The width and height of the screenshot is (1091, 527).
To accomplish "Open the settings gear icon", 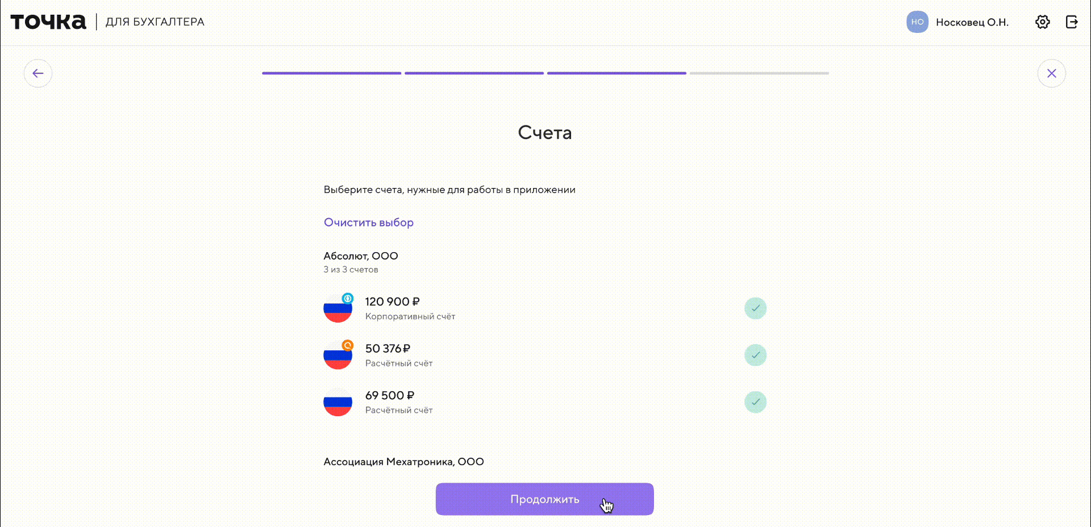I will click(1042, 22).
